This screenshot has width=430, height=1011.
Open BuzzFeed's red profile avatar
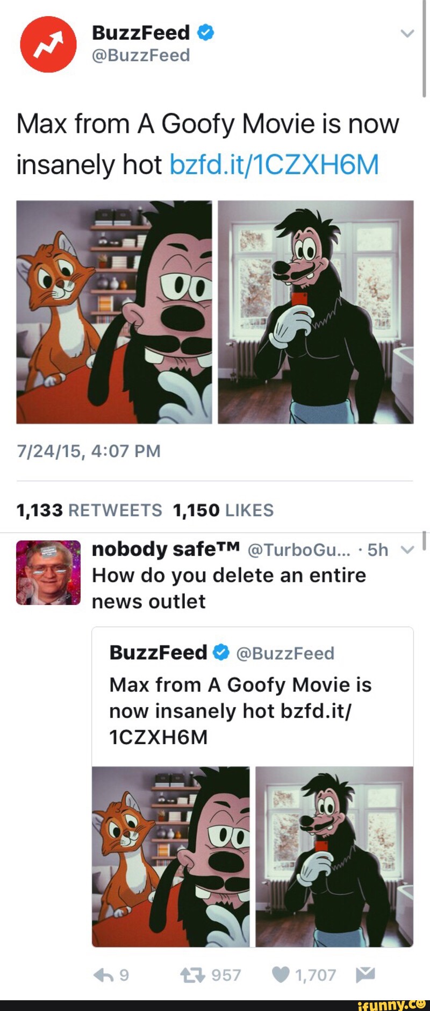tap(48, 44)
